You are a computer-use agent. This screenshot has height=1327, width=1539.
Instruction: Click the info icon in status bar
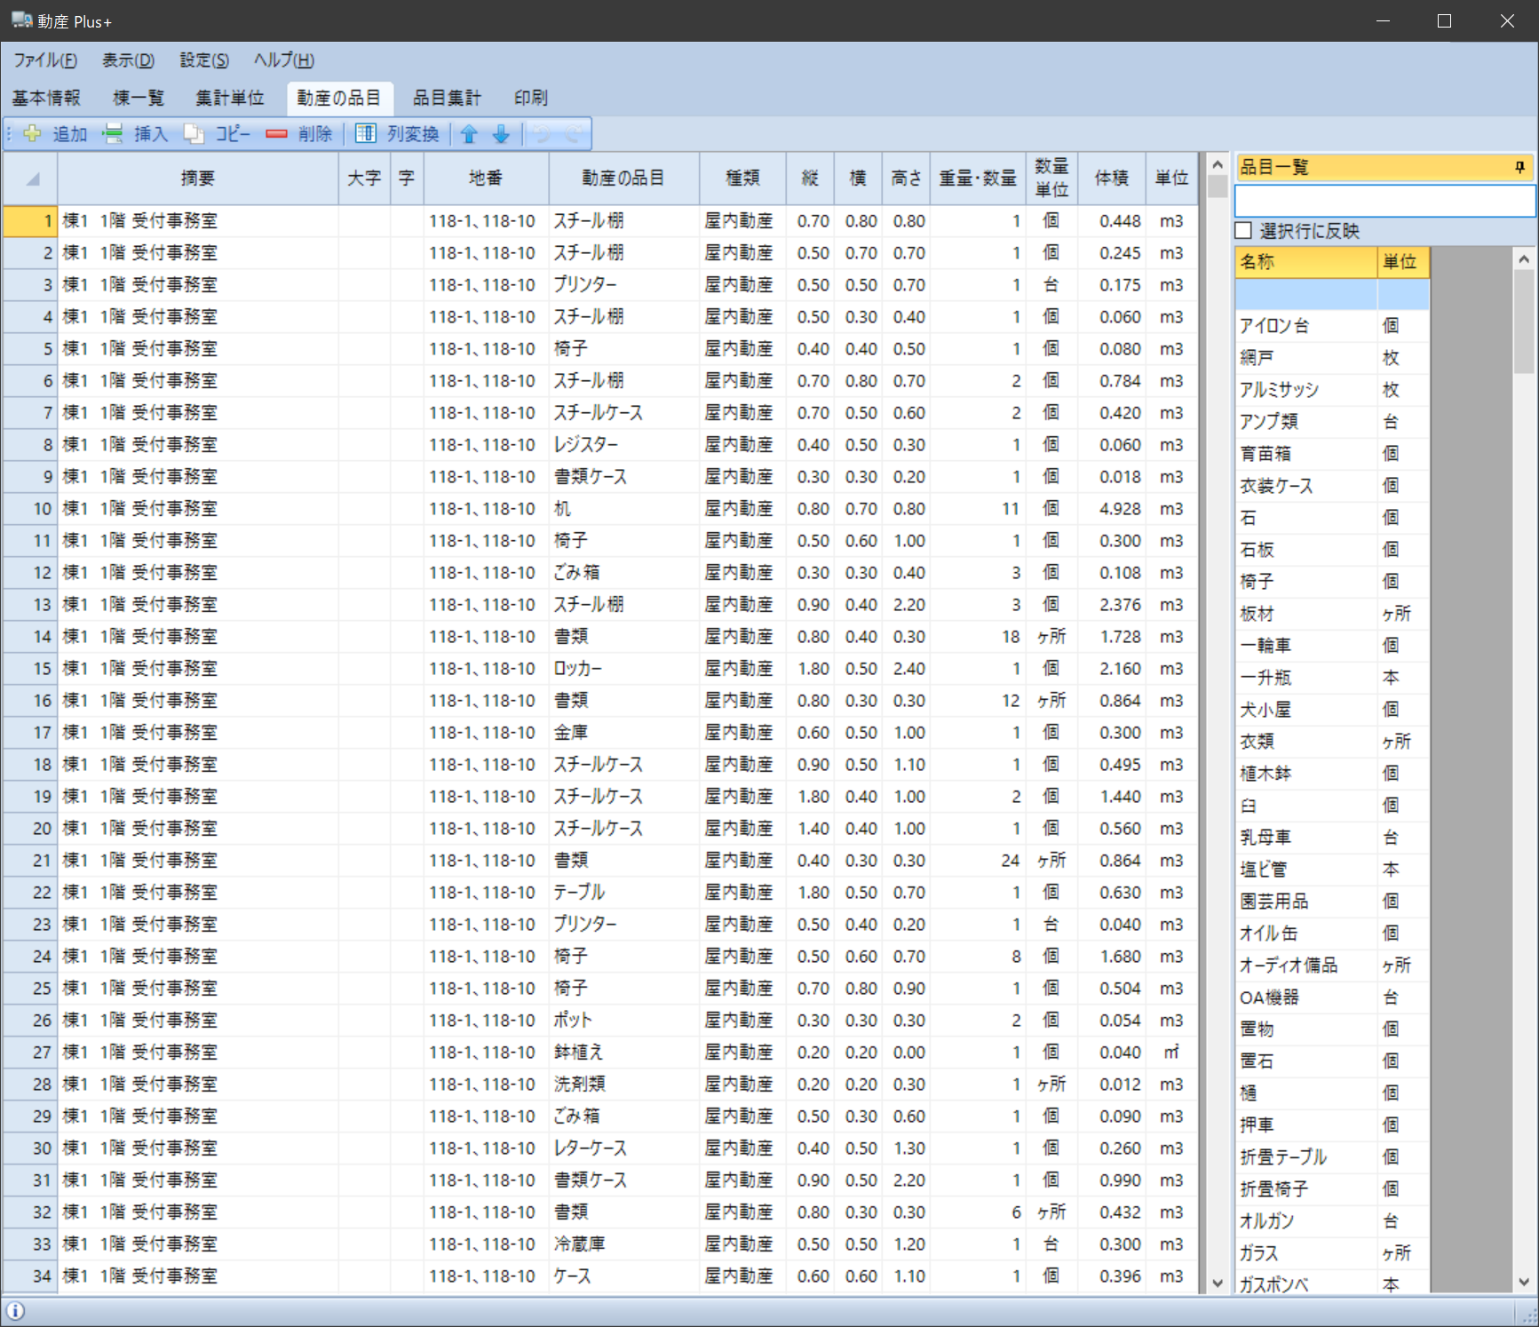[x=15, y=1310]
